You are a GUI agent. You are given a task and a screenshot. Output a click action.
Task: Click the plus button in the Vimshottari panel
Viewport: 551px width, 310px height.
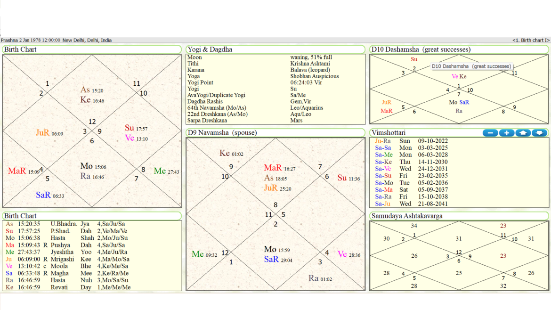coord(507,133)
